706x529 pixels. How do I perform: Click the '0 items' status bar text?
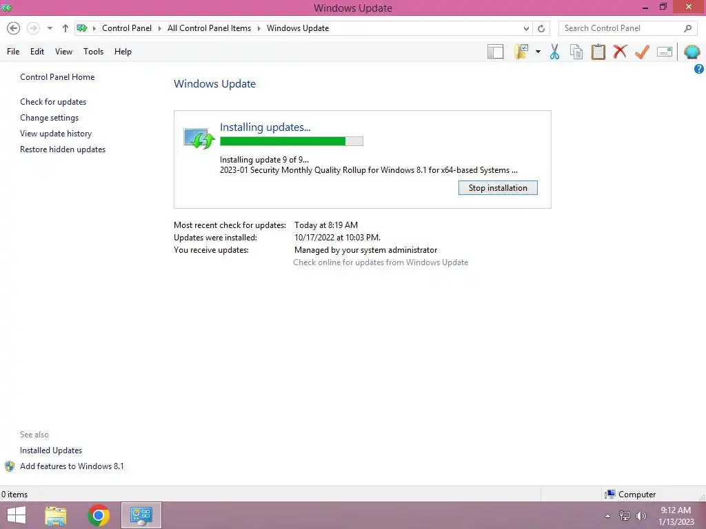click(14, 495)
